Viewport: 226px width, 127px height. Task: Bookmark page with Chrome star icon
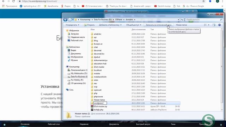[x=203, y=1]
